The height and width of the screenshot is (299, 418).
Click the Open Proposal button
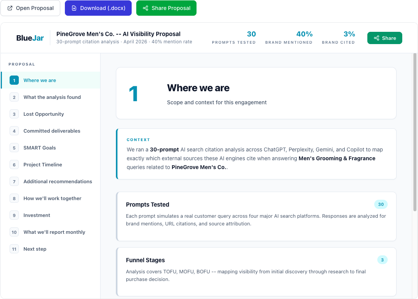pyautogui.click(x=30, y=8)
